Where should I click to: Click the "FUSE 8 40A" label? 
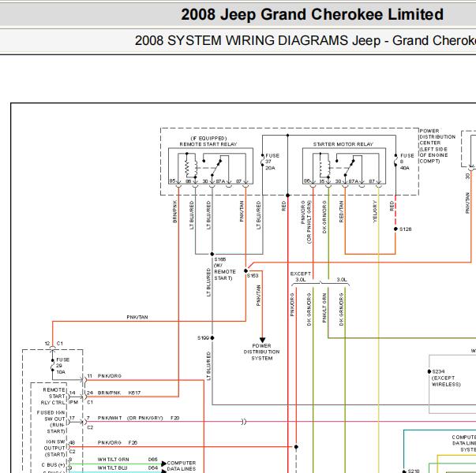pyautogui.click(x=407, y=162)
